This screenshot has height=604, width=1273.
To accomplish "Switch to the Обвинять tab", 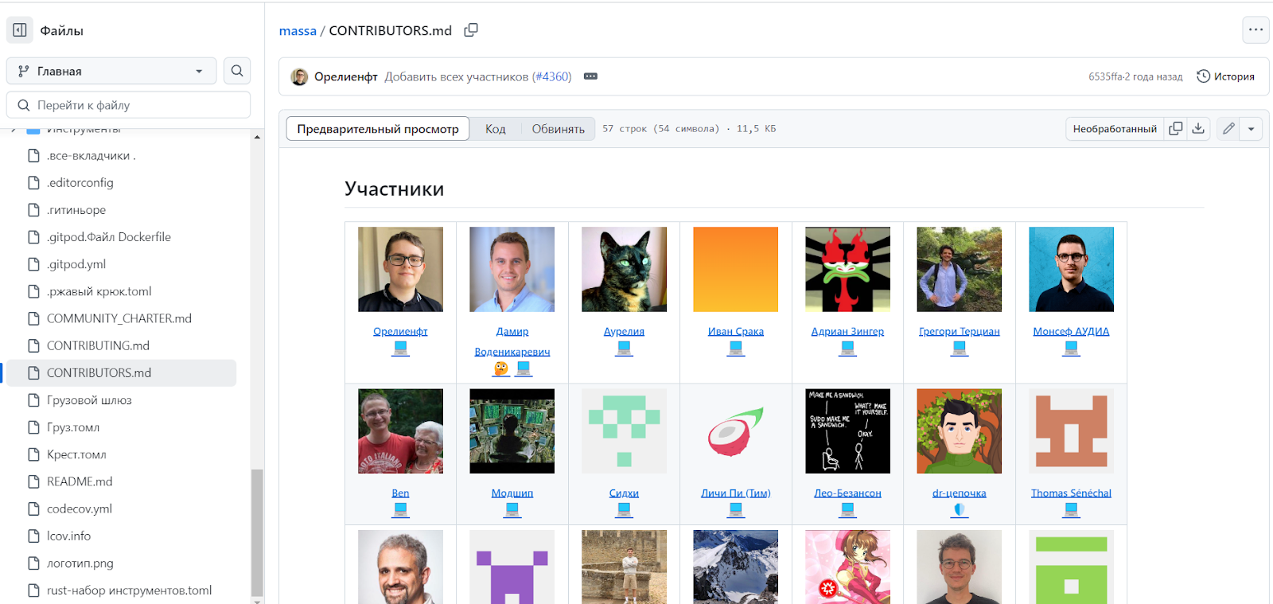I will (x=558, y=129).
